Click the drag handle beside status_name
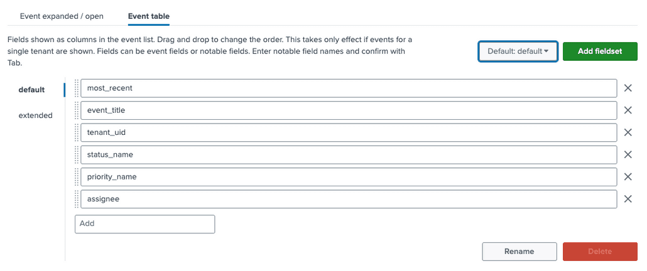Image resolution: width=647 pixels, height=271 pixels. tap(77, 154)
